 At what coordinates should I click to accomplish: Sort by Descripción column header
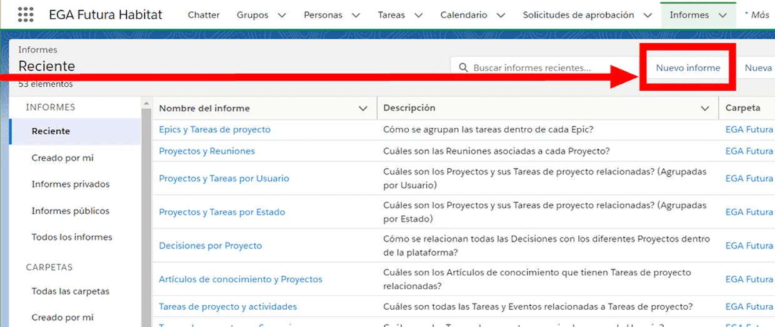point(409,108)
